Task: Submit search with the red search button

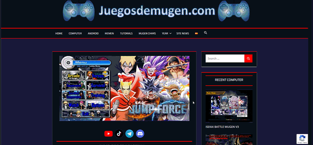Action: 248,59
